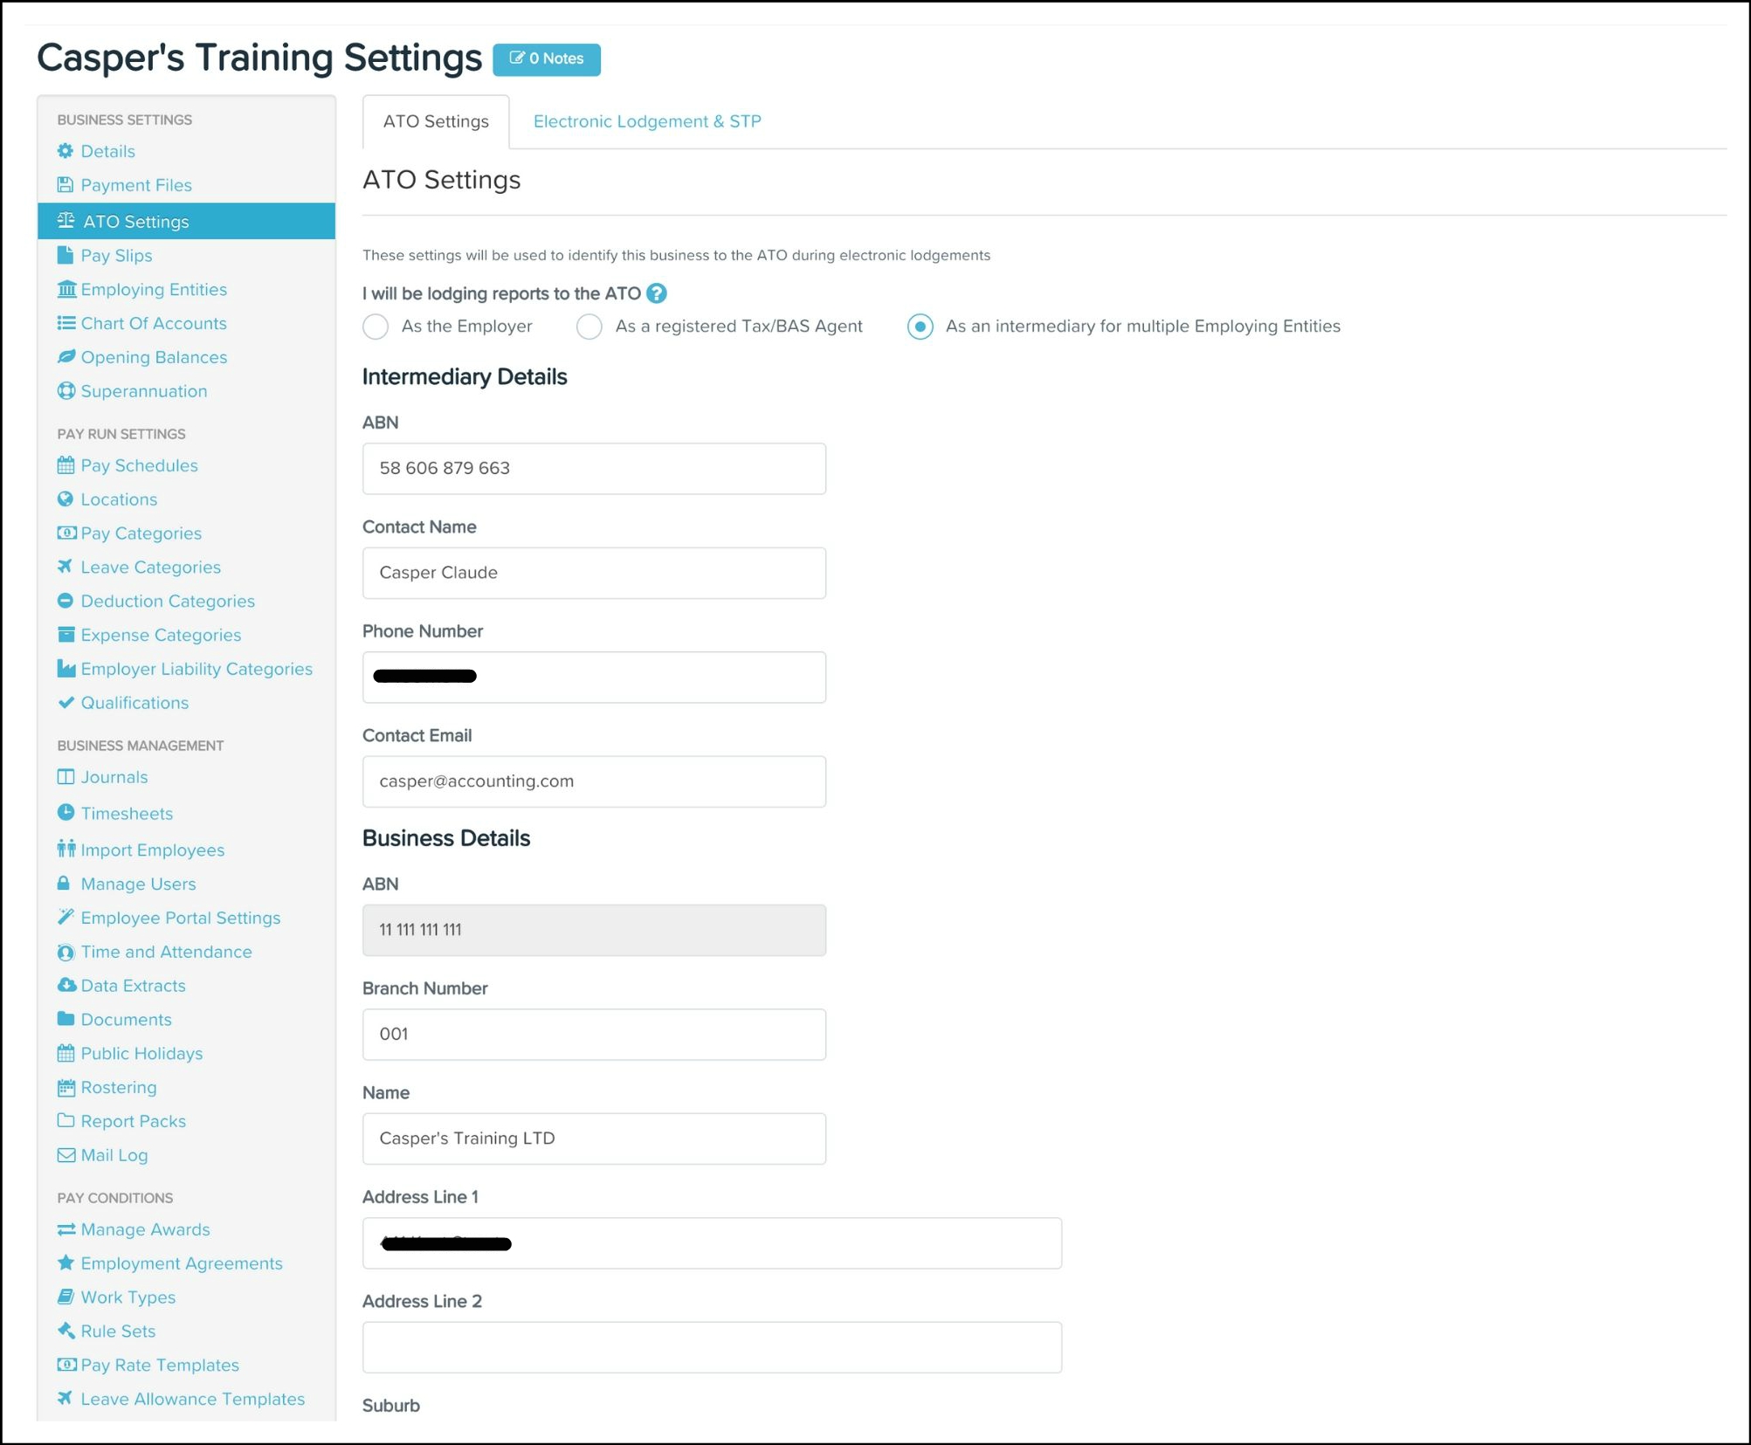Open the Chart Of Accounts link
Screen dimensions: 1751x1445
153,323
